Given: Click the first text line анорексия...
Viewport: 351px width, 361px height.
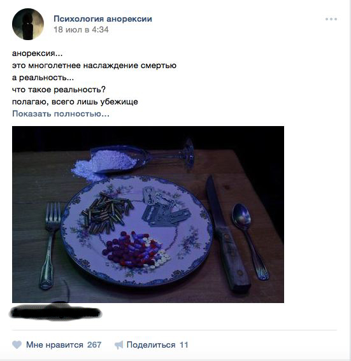Looking at the screenshot, I should 38,53.
